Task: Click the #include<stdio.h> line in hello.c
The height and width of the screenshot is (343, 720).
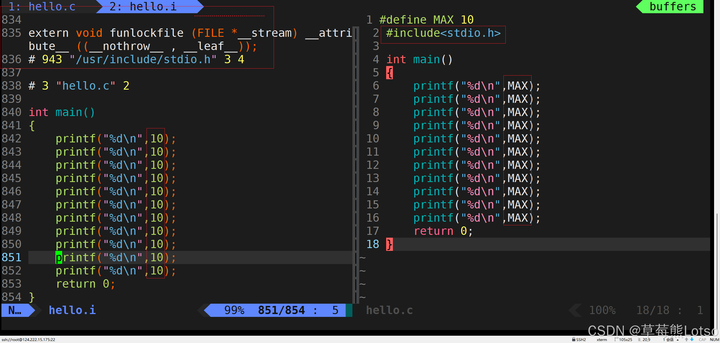Action: [x=443, y=33]
